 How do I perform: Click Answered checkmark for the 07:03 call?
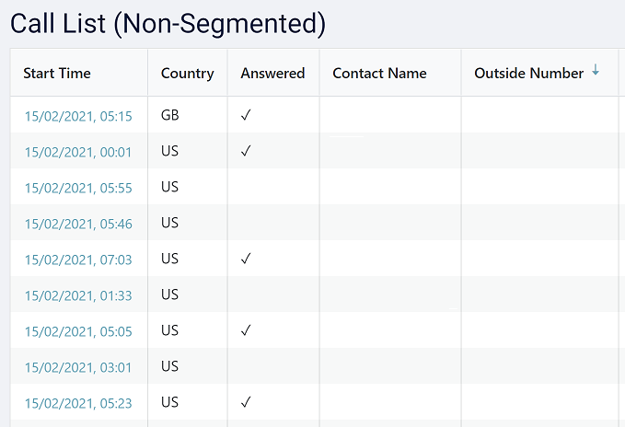tap(246, 260)
